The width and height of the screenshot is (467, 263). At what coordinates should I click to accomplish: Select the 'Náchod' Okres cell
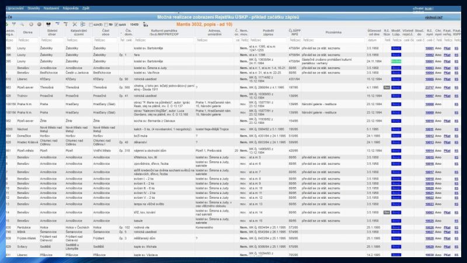click(x=22, y=129)
